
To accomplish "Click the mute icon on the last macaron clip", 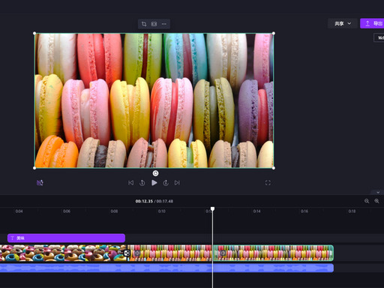I will tap(223, 253).
